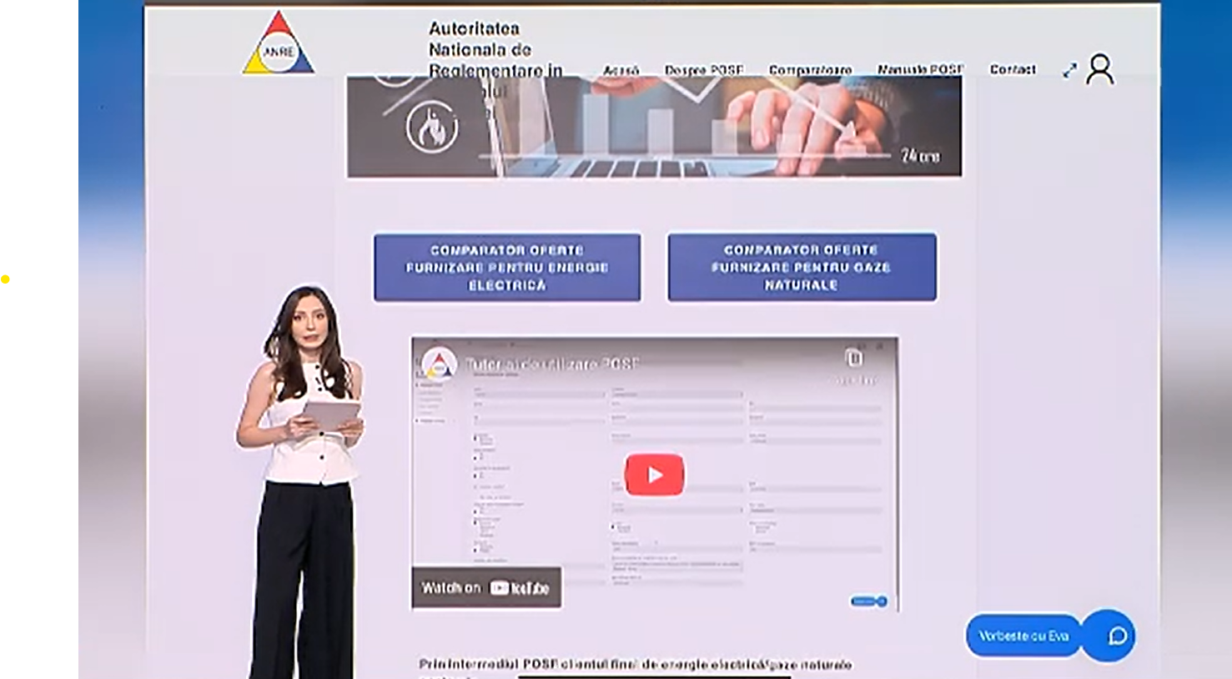Click the channel logo in video header
1232x679 pixels.
pyautogui.click(x=439, y=365)
